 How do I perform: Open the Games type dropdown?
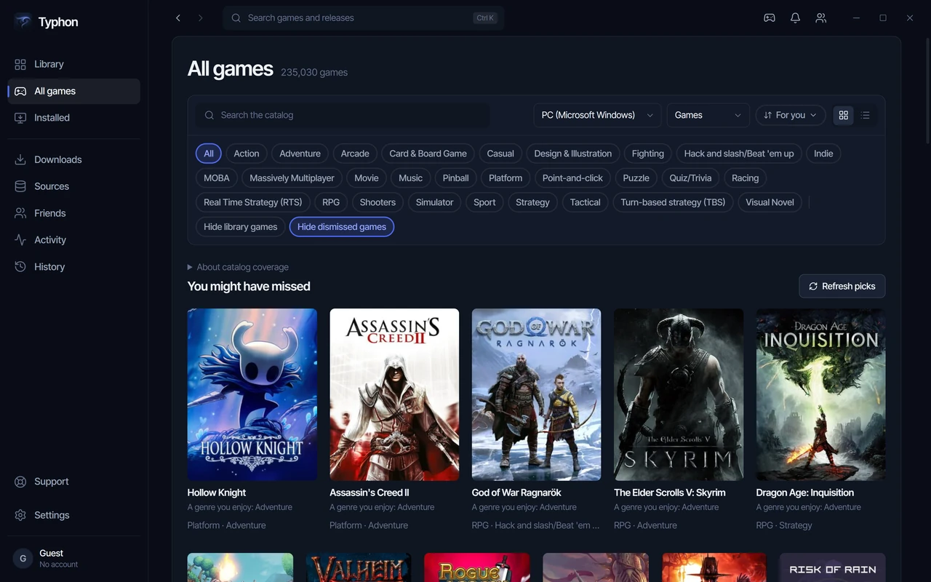tap(708, 115)
